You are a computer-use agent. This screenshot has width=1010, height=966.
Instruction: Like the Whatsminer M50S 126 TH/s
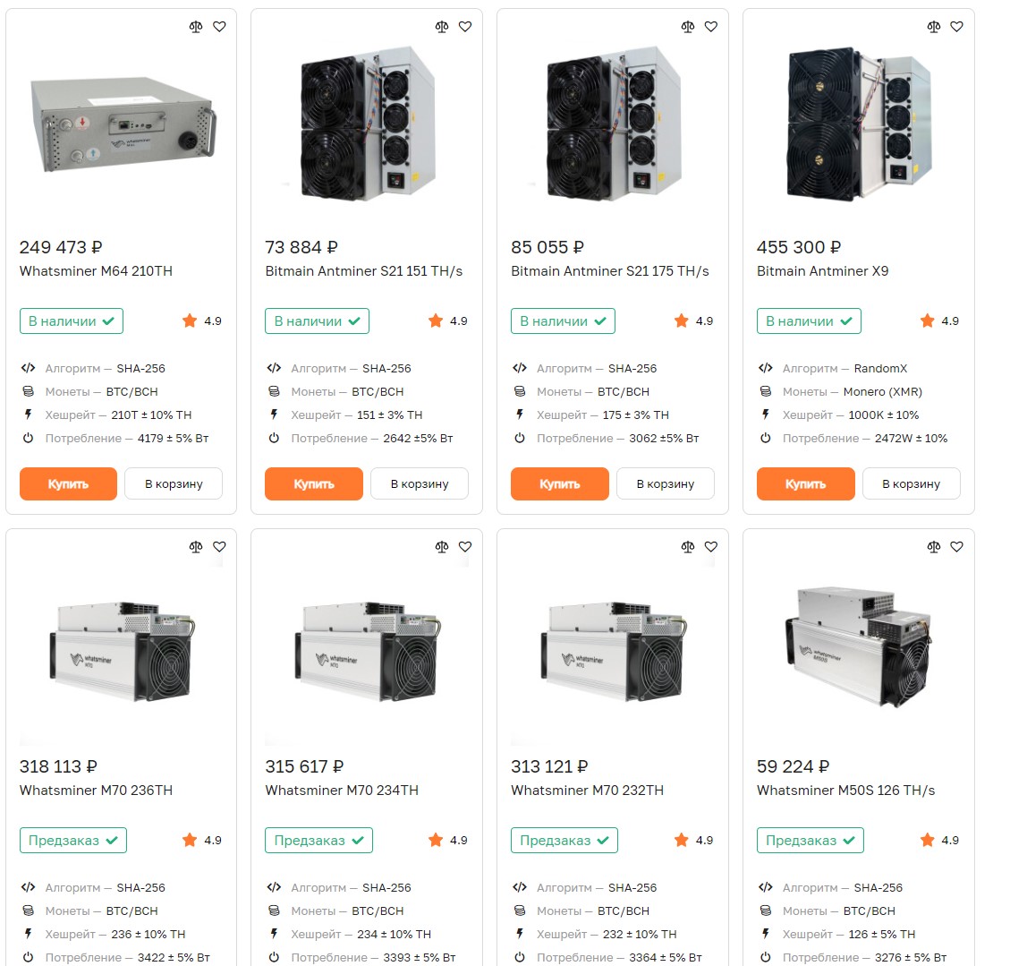click(x=957, y=546)
